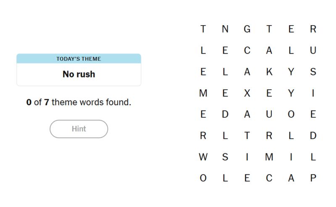Choose letter M starting the M-E-X-E-Y-I row
Image resolution: width=336 pixels, height=207 pixels.
click(x=203, y=93)
